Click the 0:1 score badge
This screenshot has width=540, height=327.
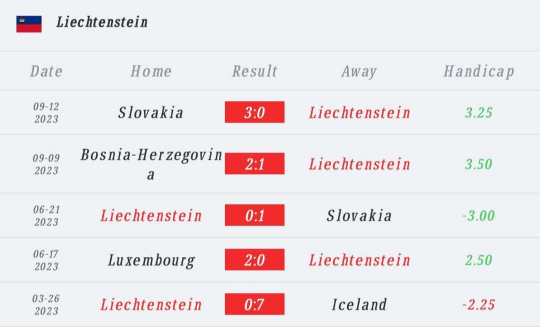pos(255,215)
